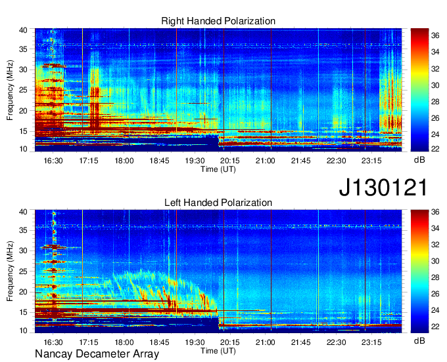
Task: Click the "Frequency (MHz)" label of the Right Handed plot
Action: tap(10, 90)
